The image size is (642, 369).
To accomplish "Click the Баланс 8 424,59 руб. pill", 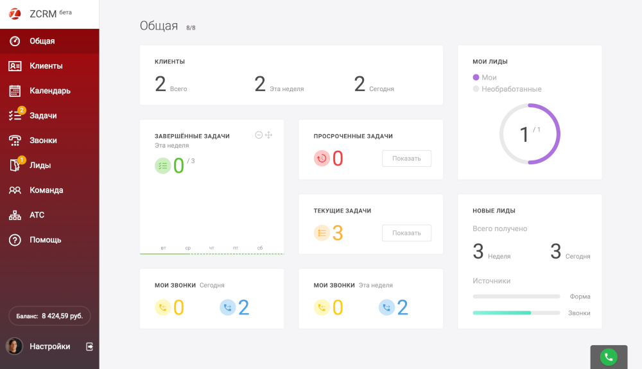I will [x=49, y=316].
